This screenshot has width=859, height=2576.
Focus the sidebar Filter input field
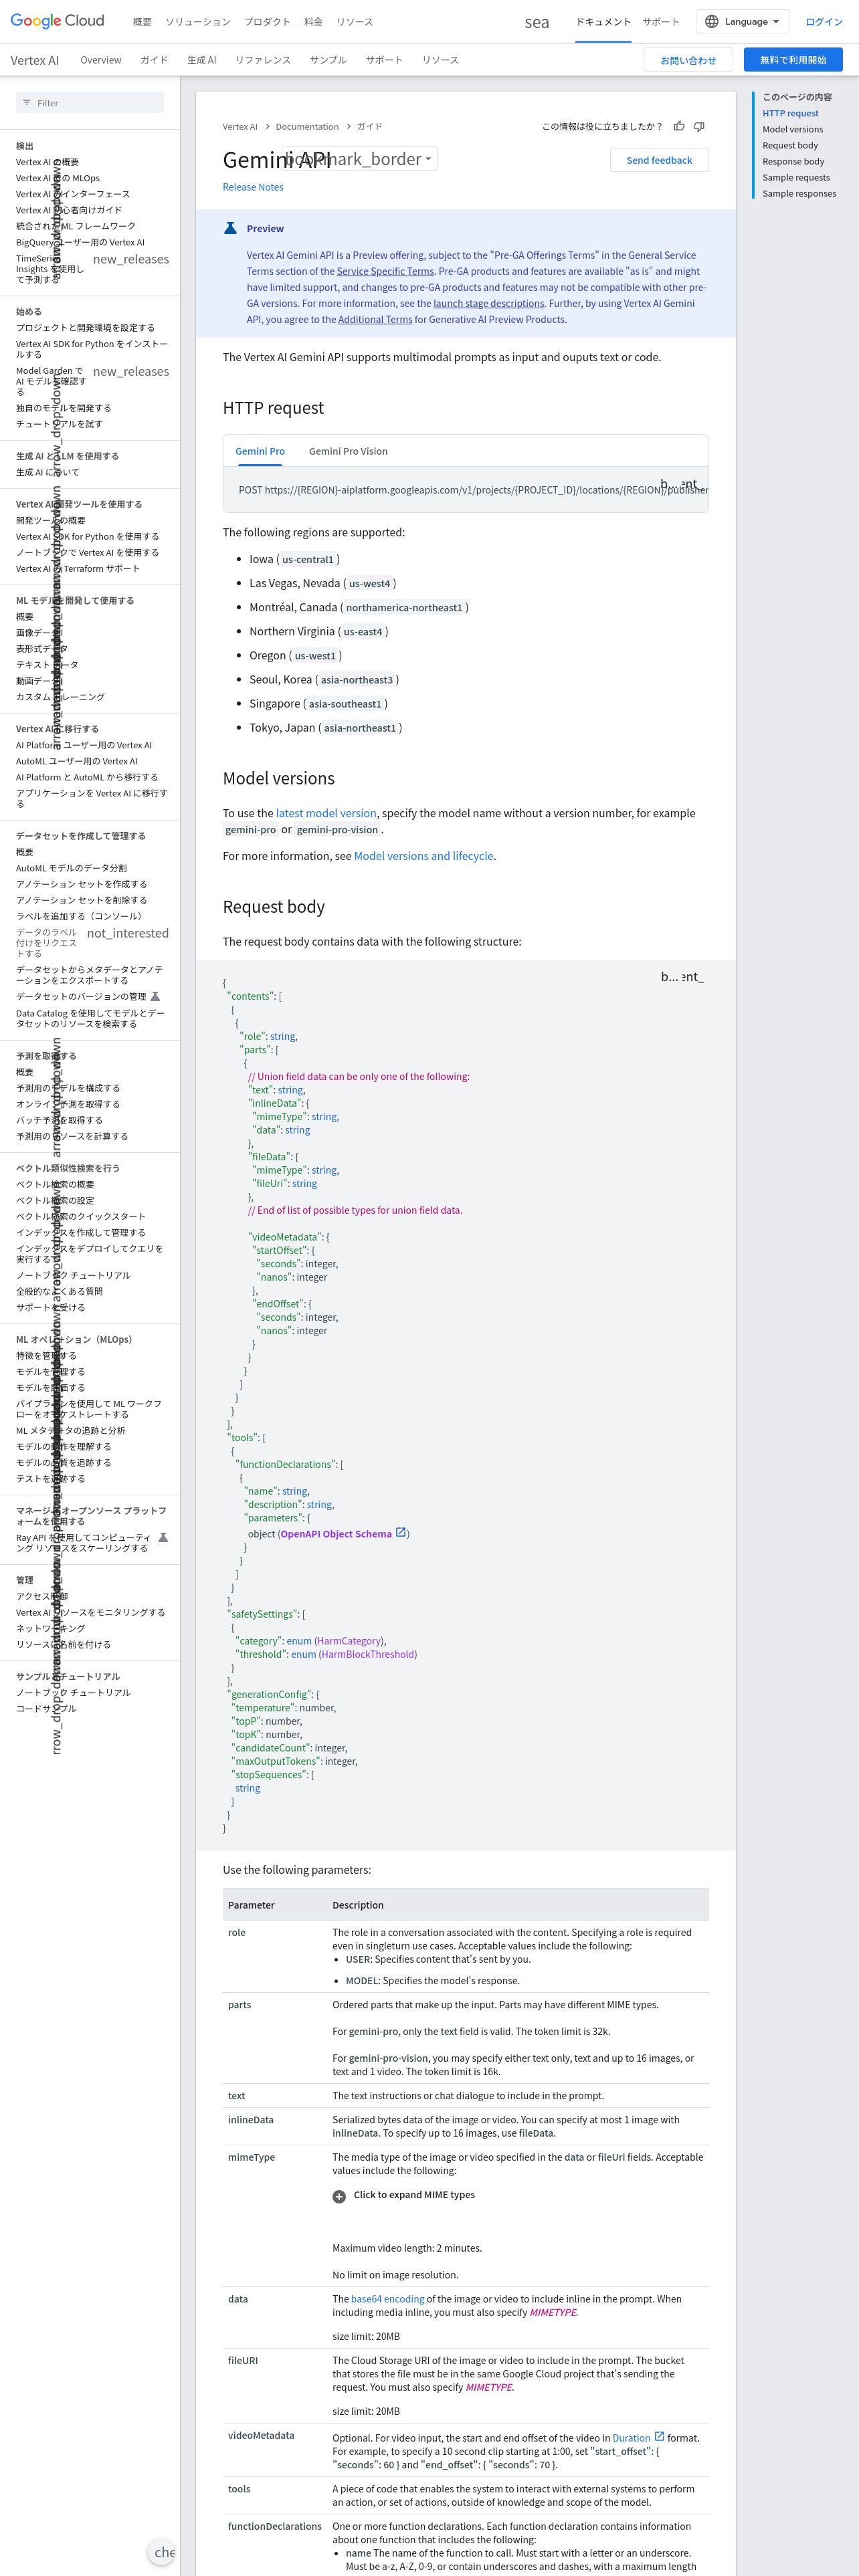[x=90, y=102]
